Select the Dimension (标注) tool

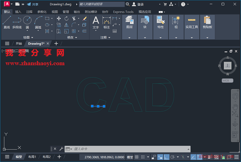point(107,23)
